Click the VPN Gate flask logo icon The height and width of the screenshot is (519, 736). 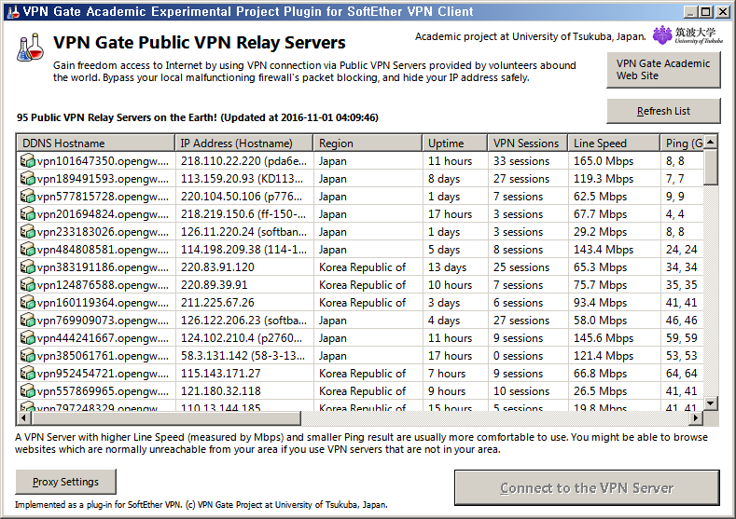coord(30,48)
